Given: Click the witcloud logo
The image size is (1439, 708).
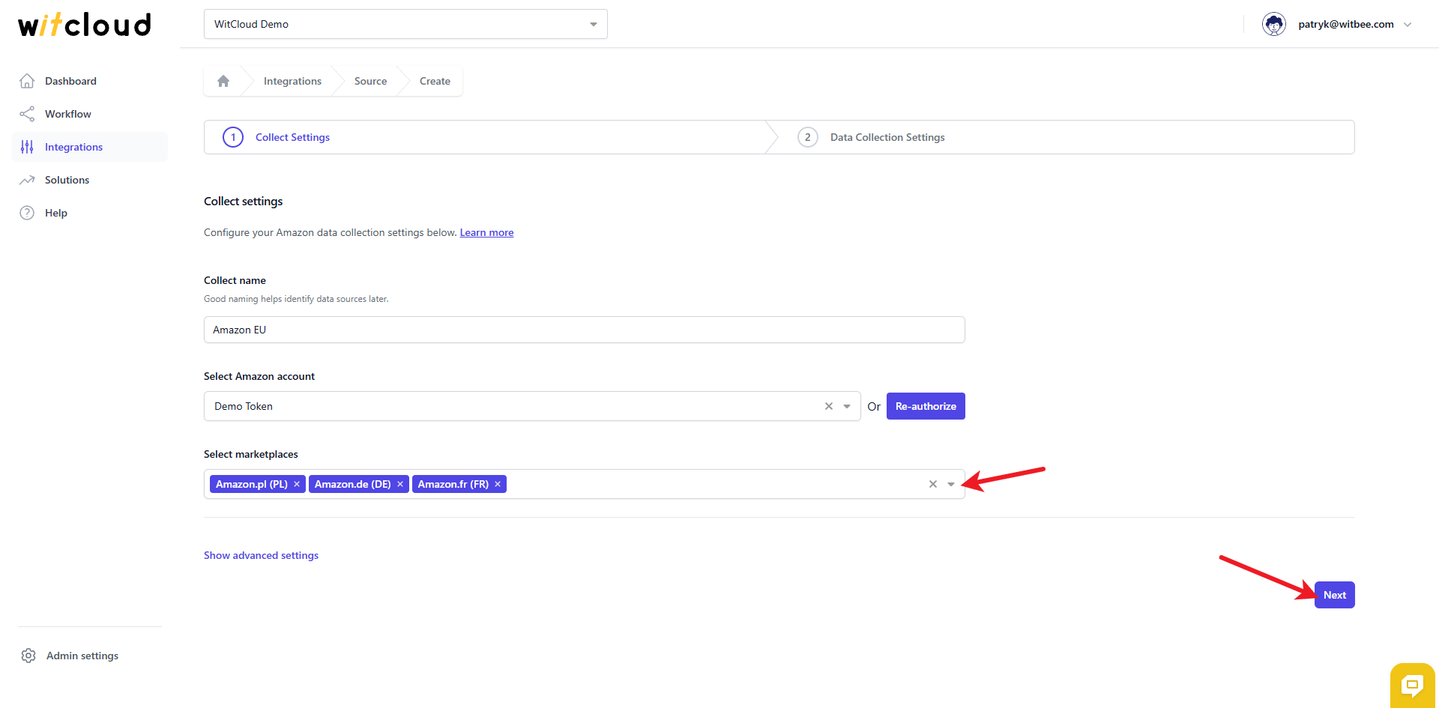Looking at the screenshot, I should pos(85,25).
